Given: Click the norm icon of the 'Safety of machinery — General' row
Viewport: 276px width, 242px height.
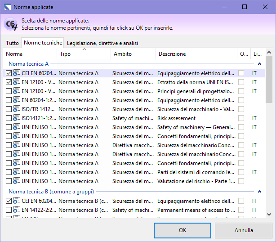Looking at the screenshot, I should 17,127.
